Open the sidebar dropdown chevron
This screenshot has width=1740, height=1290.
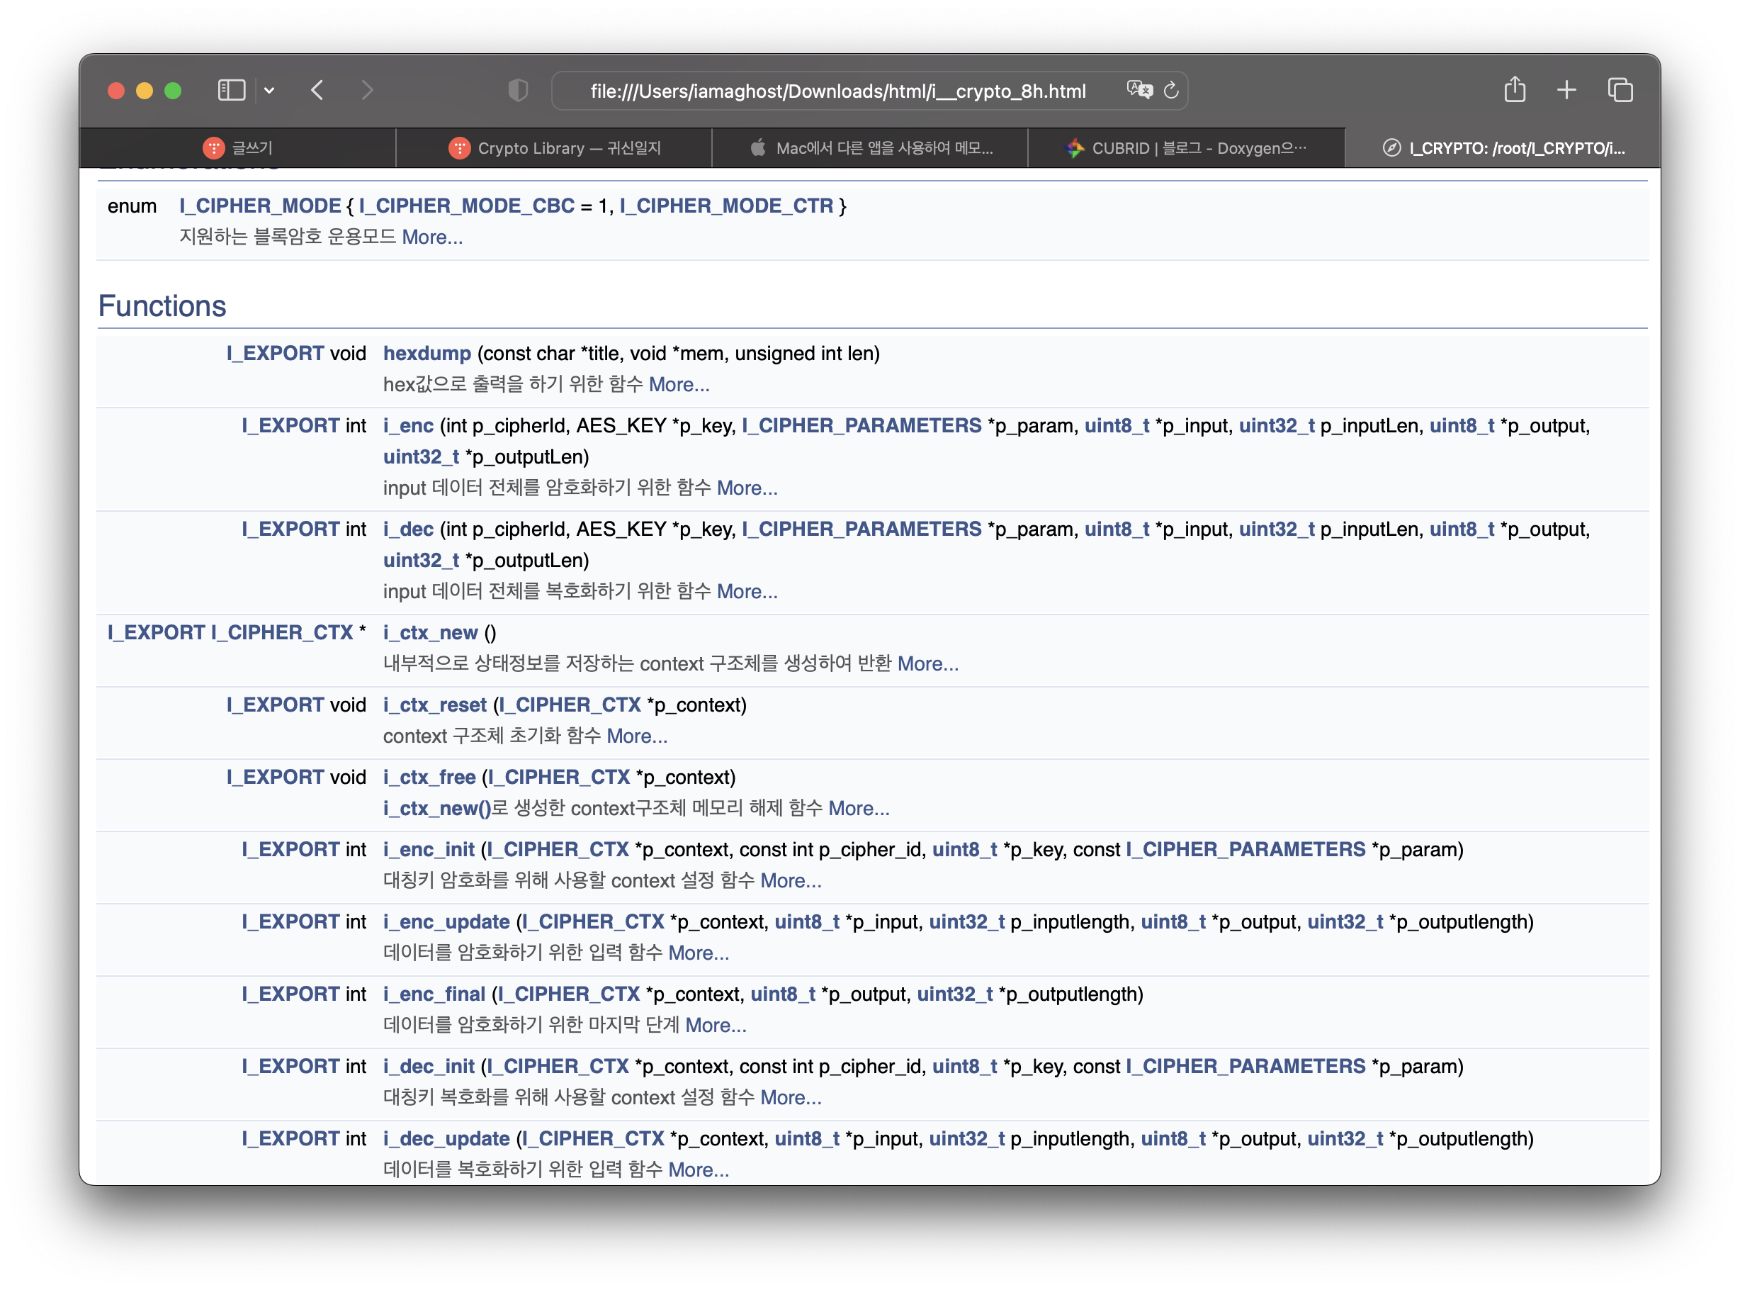(269, 91)
